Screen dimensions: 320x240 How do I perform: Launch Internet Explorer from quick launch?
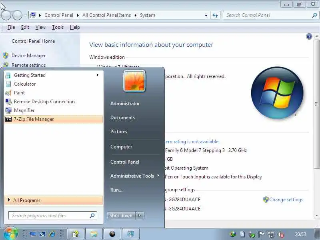tap(52, 234)
